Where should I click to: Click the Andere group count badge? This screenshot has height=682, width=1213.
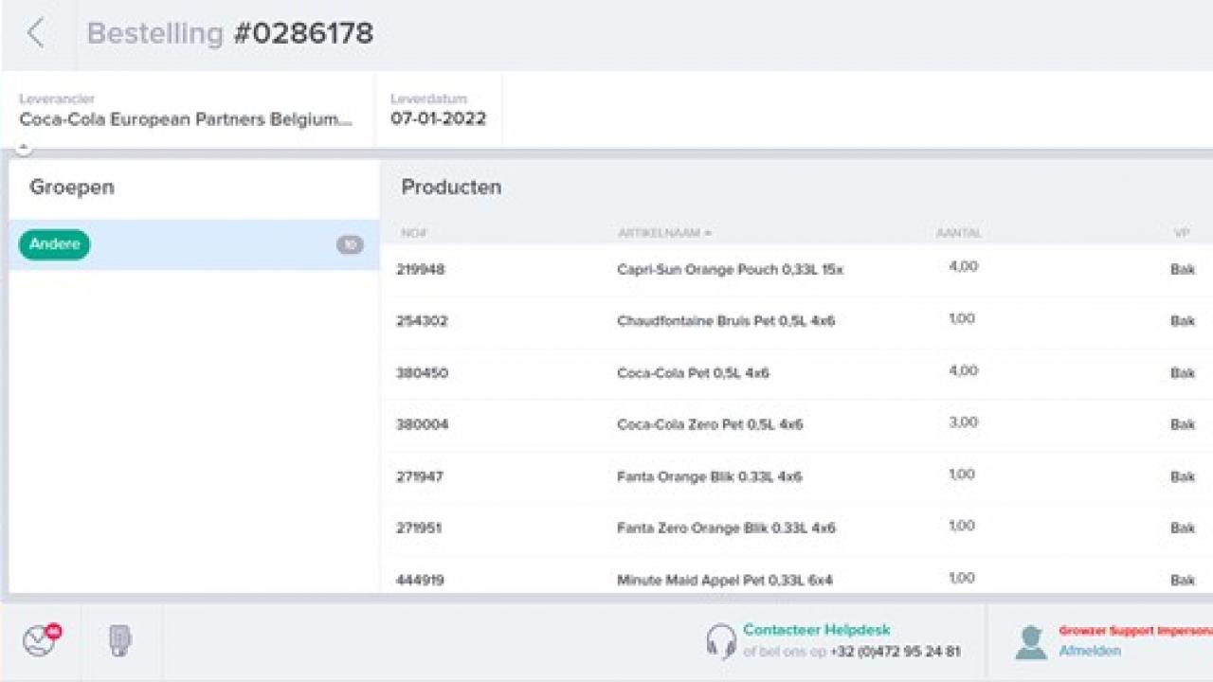350,244
